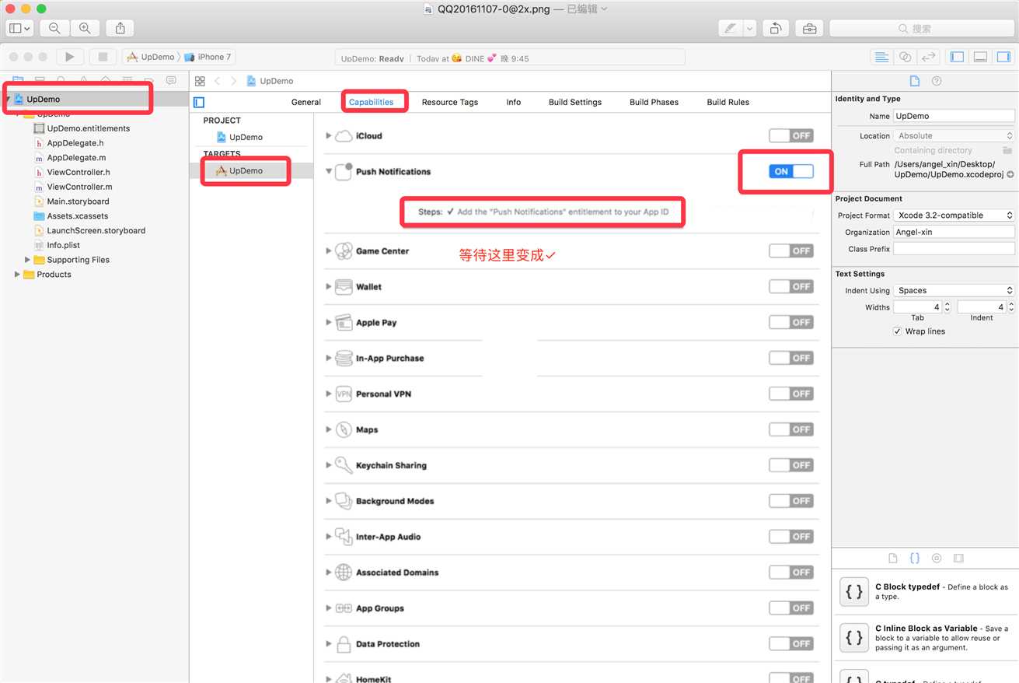Image resolution: width=1019 pixels, height=683 pixels.
Task: Toggle the right utilities panel icon
Action: 1003,57
